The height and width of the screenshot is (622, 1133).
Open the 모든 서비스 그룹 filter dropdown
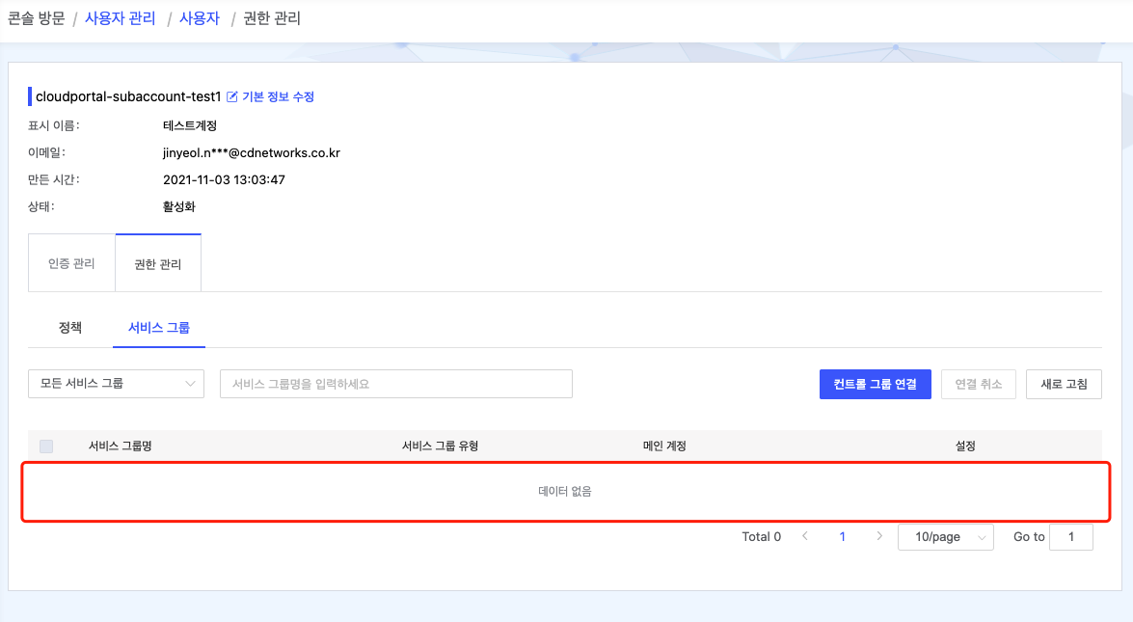[116, 383]
